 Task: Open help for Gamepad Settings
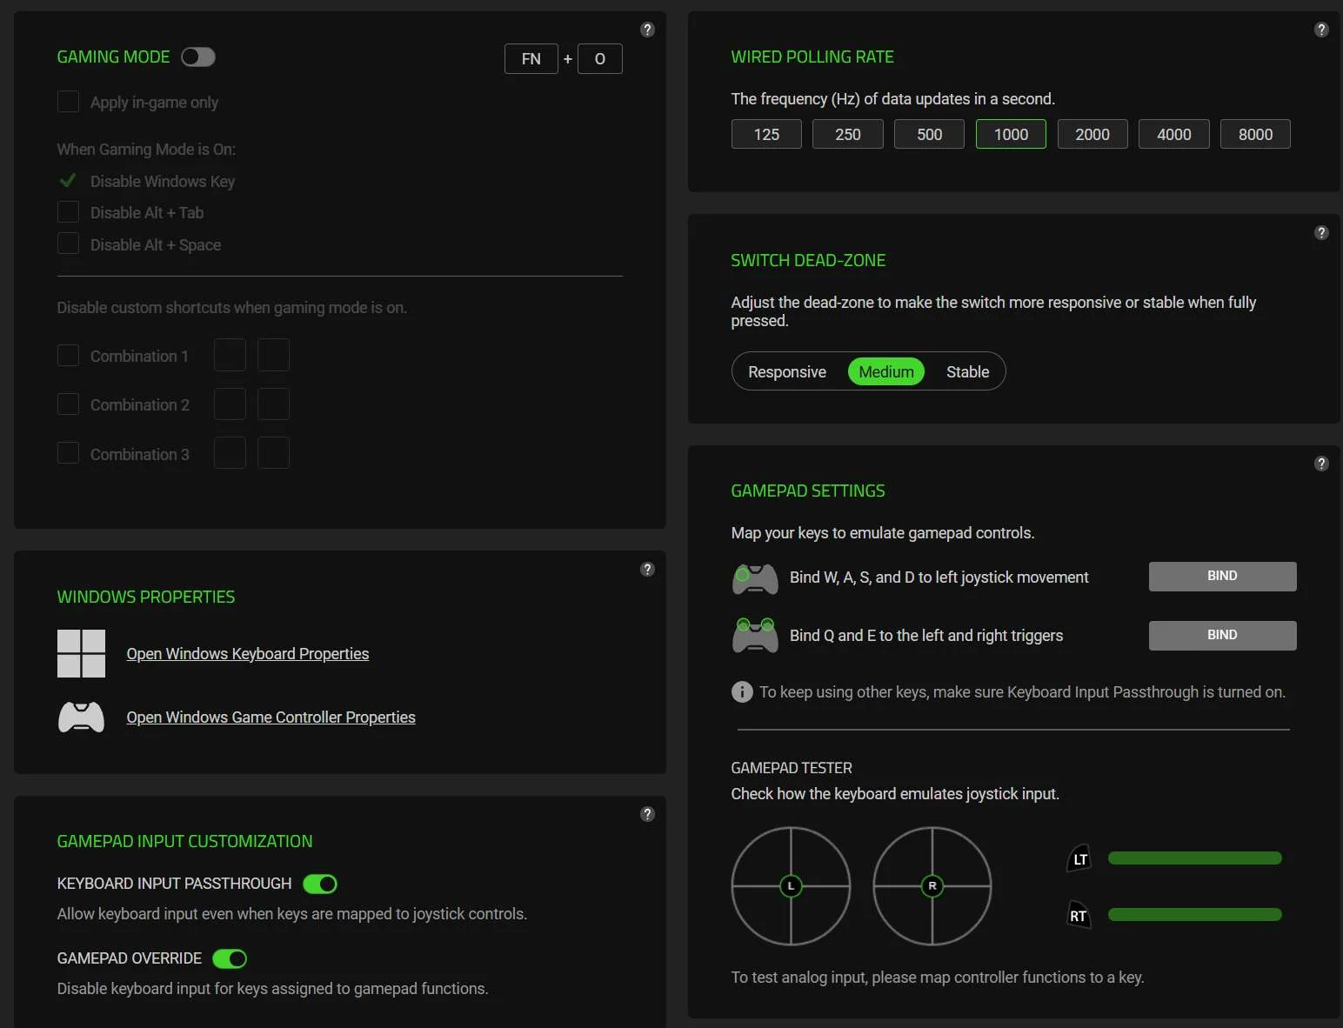1321,464
